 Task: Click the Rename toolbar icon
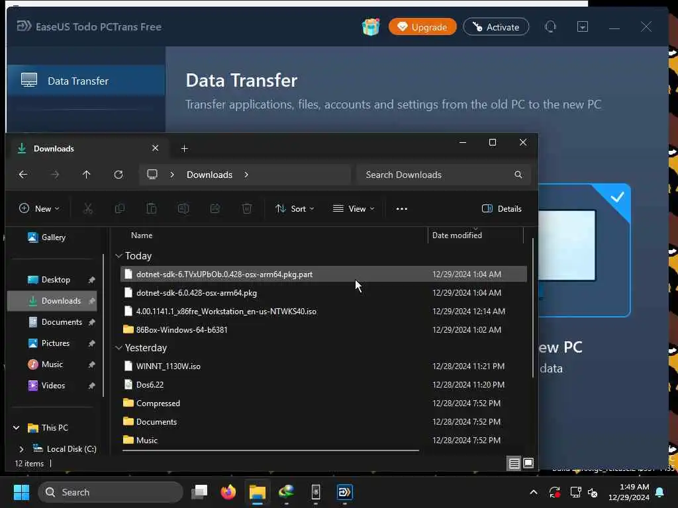click(183, 208)
